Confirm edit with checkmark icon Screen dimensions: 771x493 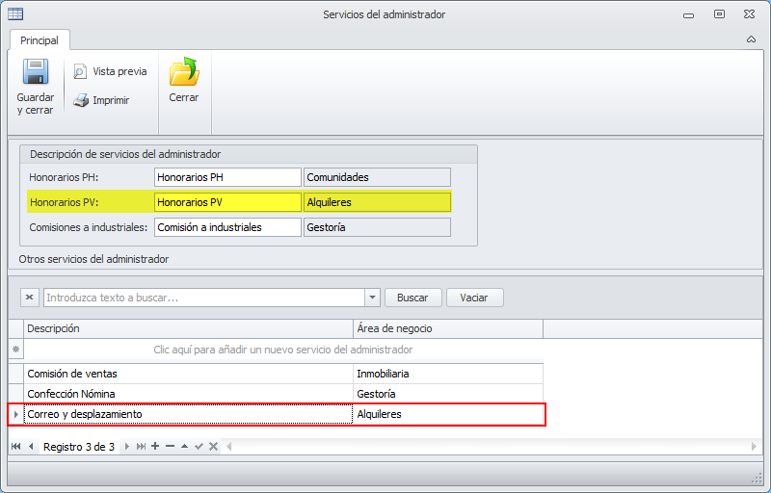199,447
